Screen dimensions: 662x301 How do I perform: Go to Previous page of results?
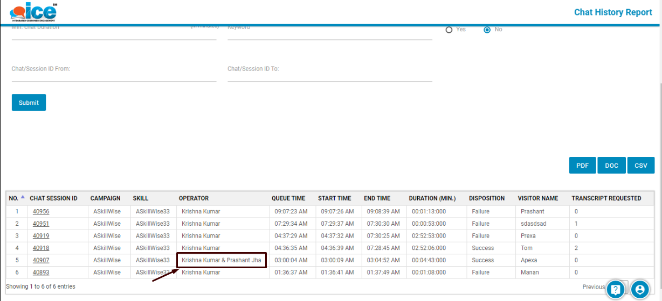click(x=594, y=287)
